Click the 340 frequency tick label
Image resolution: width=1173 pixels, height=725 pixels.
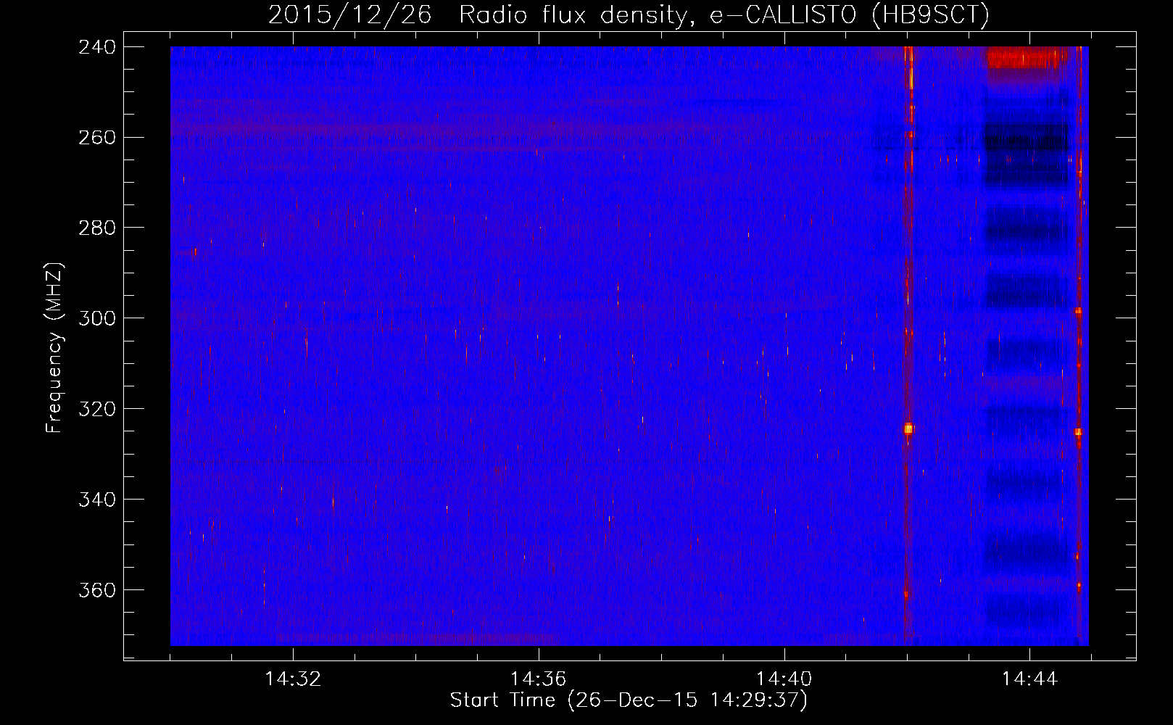(97, 500)
